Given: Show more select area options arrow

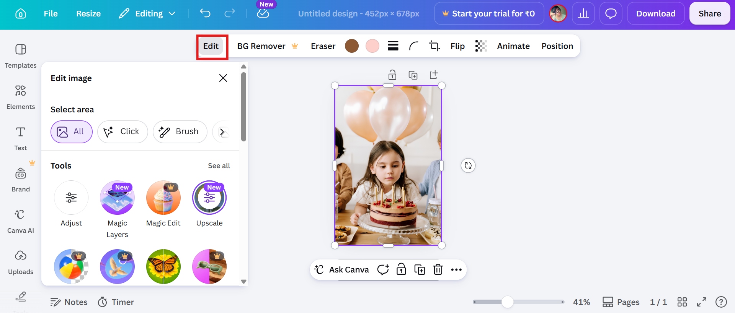Looking at the screenshot, I should [x=222, y=132].
